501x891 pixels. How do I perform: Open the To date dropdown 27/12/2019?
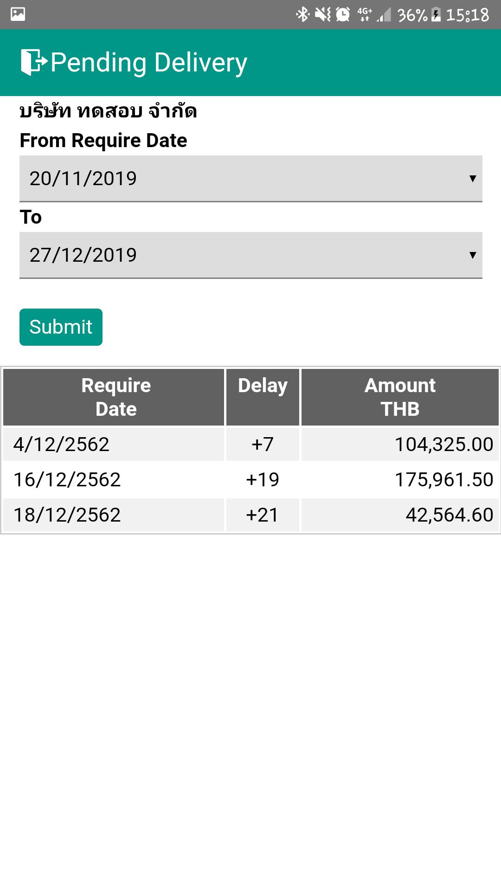coord(251,255)
